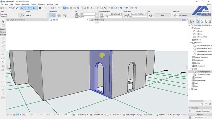Click the door height field showing 2100
The width and height of the screenshot is (212, 119).
88,17
